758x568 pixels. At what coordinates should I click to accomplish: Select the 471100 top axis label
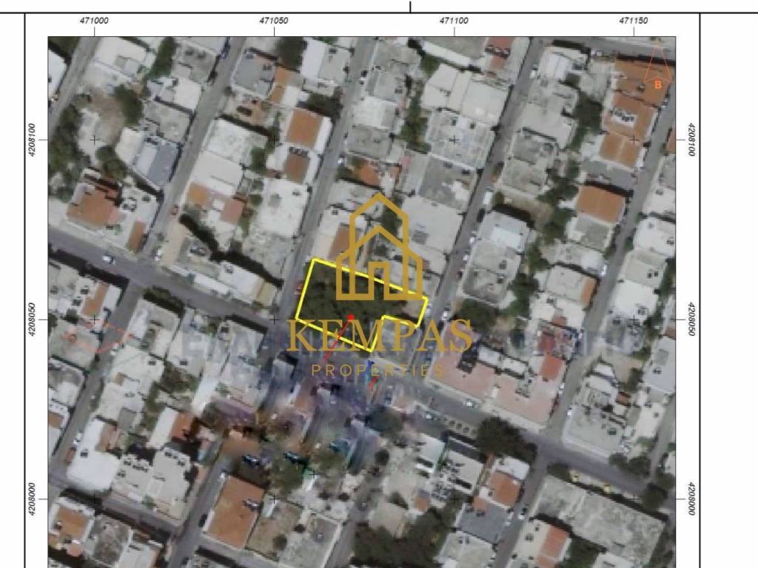(454, 21)
